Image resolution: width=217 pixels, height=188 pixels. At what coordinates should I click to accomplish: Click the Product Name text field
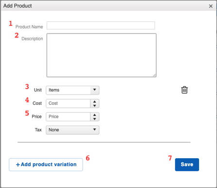pyautogui.click(x=101, y=25)
